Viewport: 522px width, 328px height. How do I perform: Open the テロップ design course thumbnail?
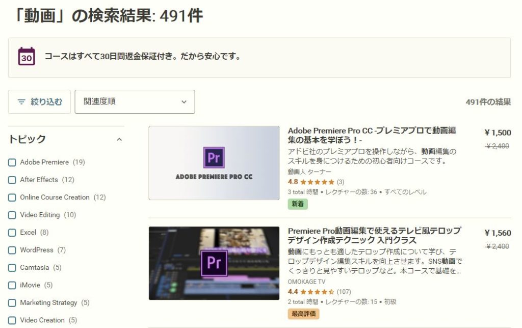(x=214, y=263)
